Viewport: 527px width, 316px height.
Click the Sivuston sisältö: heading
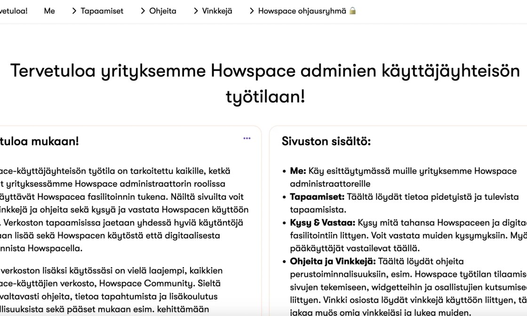326,142
